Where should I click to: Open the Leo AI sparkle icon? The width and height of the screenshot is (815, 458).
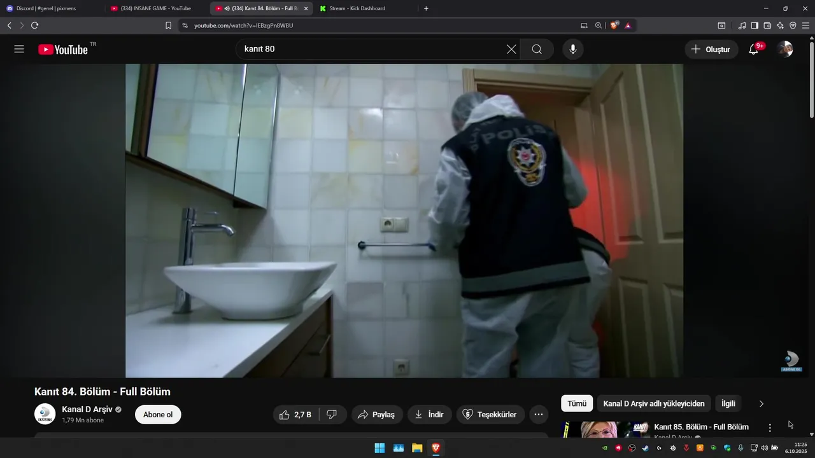(780, 25)
